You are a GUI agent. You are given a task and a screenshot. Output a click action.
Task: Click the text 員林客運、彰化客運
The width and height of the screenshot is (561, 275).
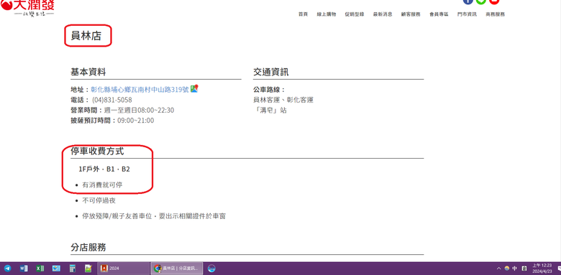point(283,100)
